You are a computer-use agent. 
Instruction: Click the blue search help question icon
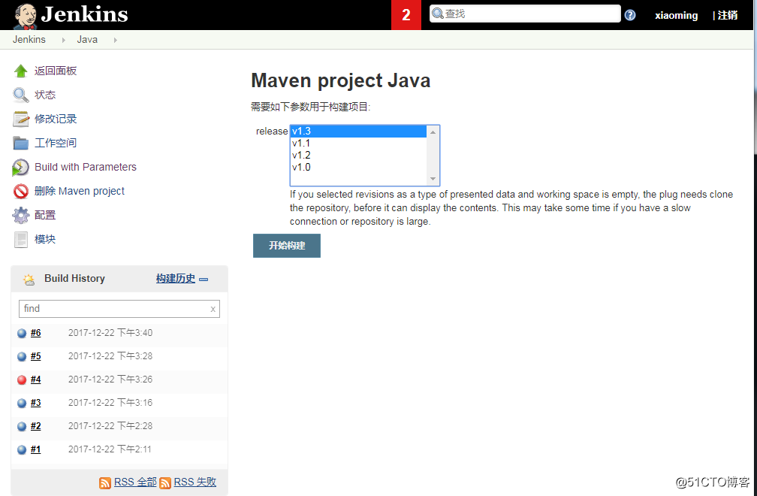coord(630,15)
